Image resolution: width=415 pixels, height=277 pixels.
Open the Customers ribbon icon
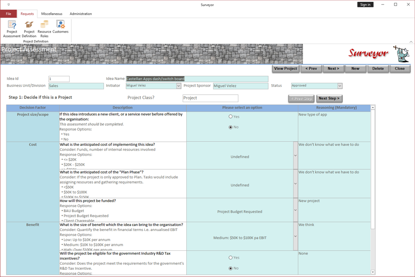click(60, 27)
